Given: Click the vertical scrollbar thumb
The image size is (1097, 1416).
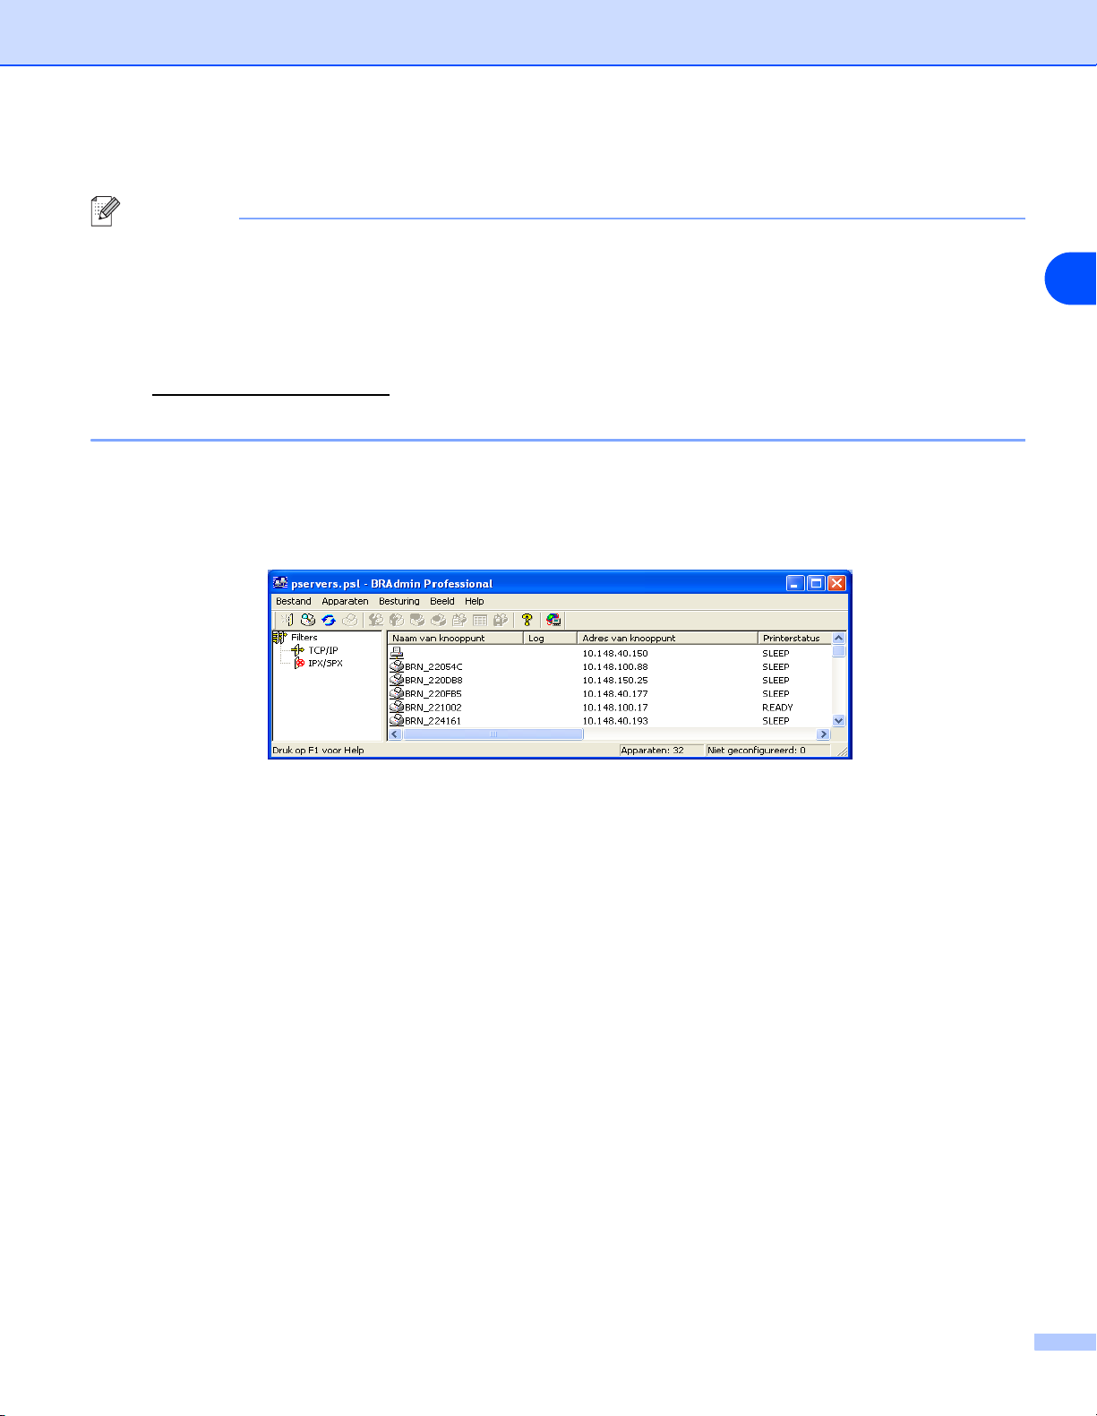Looking at the screenshot, I should point(839,651).
